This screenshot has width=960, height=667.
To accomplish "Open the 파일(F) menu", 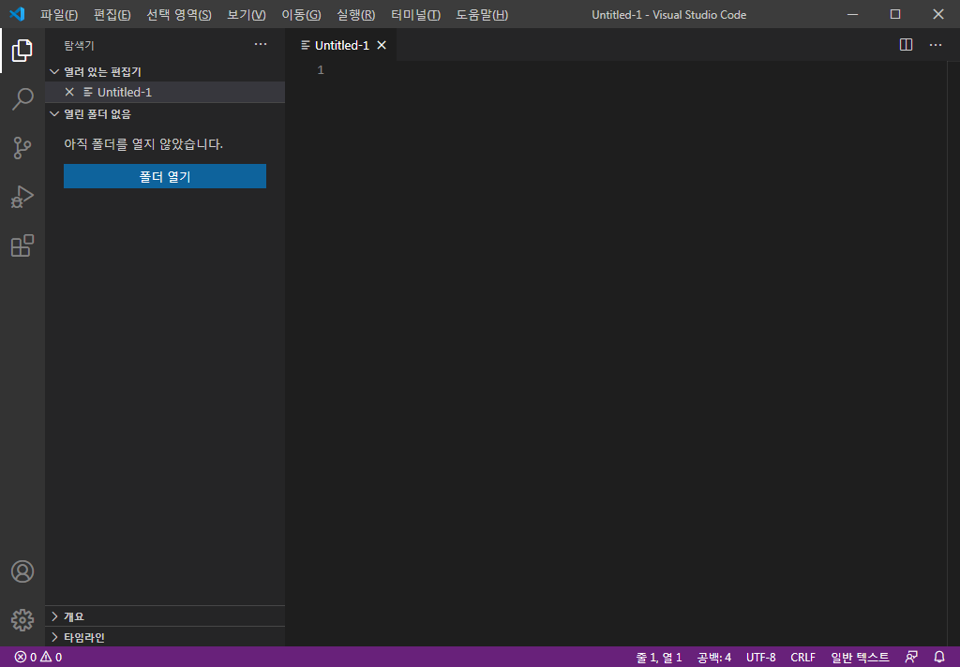I will click(x=59, y=15).
